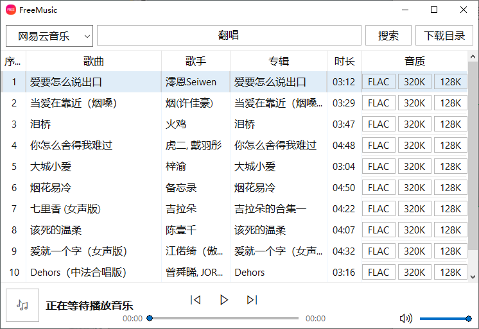Click artist 梓渝
The image size is (479, 329).
tap(176, 166)
